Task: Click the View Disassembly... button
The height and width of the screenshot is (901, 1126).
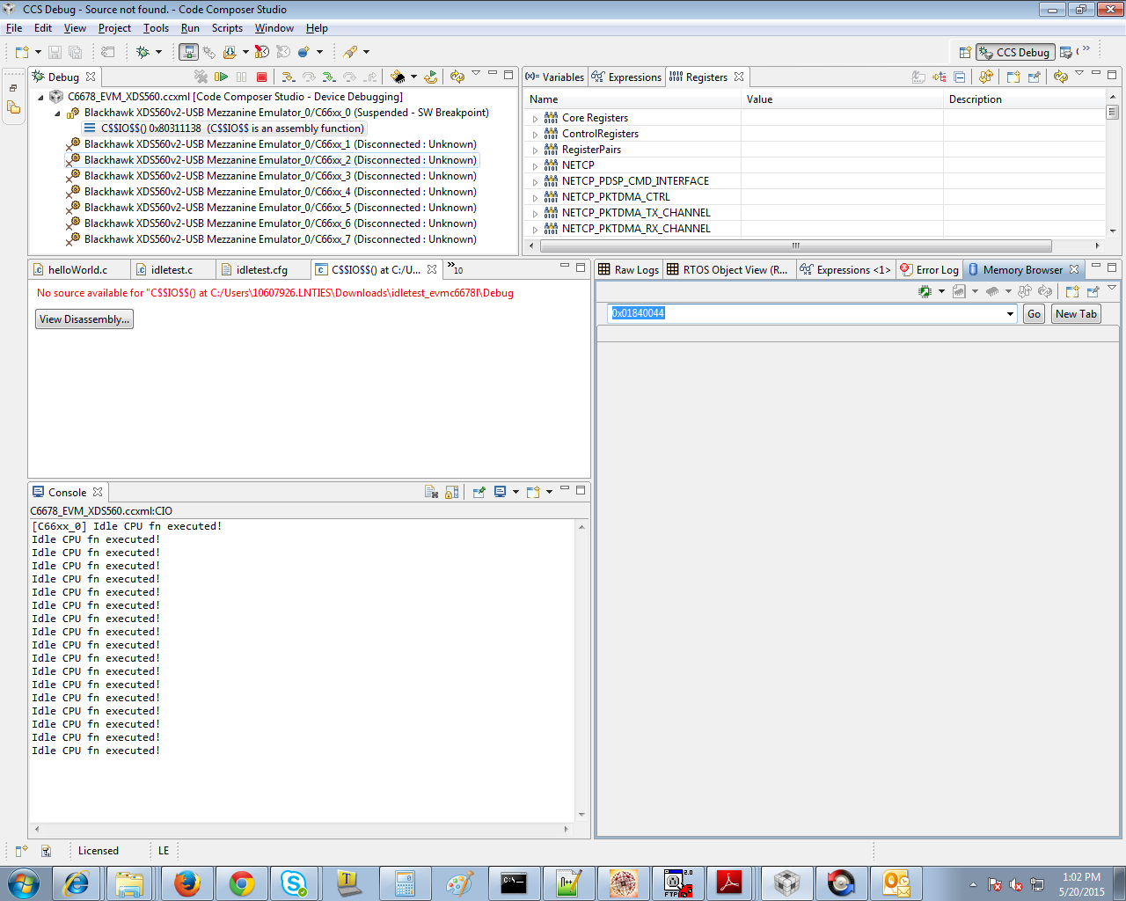Action: click(84, 319)
